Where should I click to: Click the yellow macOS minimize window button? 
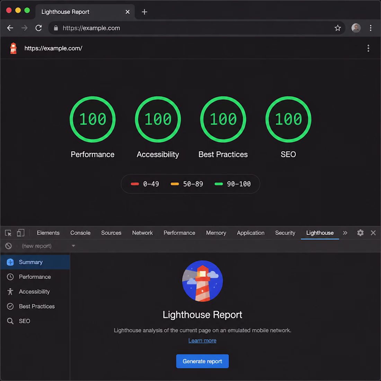[18, 10]
